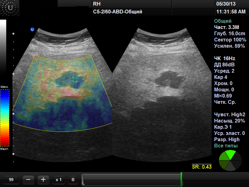Toggle the x 1 playback speed button
The height and width of the screenshot is (187, 249).
(59, 180)
